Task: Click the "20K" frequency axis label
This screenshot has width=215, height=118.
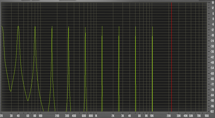Action: [x=169, y=116]
